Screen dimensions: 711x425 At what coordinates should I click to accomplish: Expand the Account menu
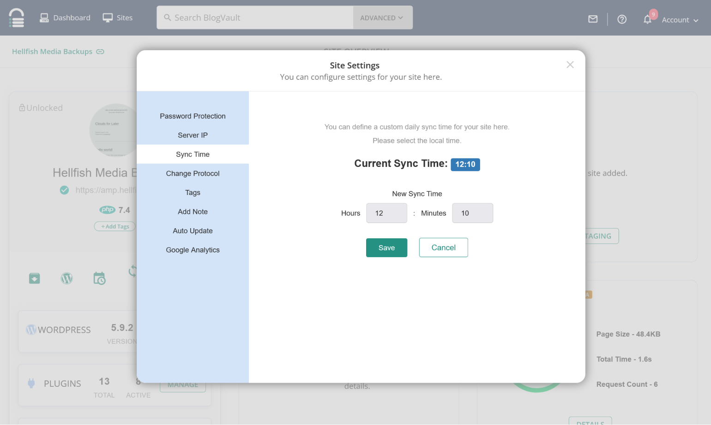[680, 20]
